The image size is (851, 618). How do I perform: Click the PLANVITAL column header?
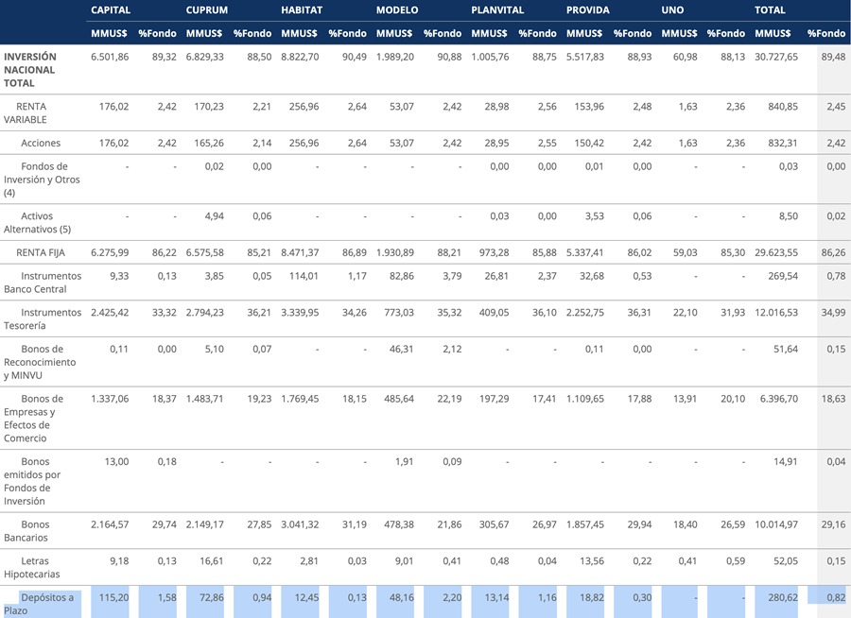point(497,10)
